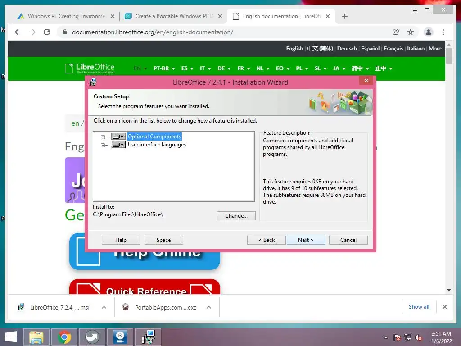Select English documentation LibreOffice tab
461x346 pixels.
coord(281,16)
